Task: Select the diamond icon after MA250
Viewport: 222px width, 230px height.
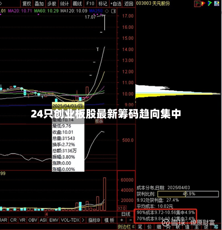Action: click(x=107, y=11)
